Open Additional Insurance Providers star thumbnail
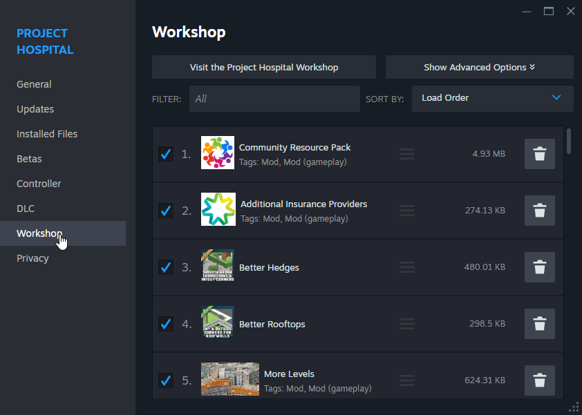The height and width of the screenshot is (415, 582). tap(218, 209)
